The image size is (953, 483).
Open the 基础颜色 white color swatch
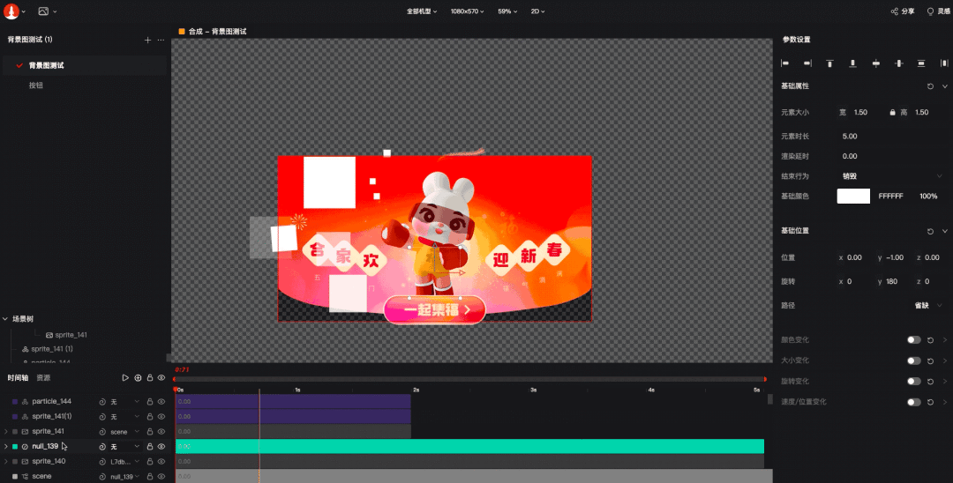(853, 196)
